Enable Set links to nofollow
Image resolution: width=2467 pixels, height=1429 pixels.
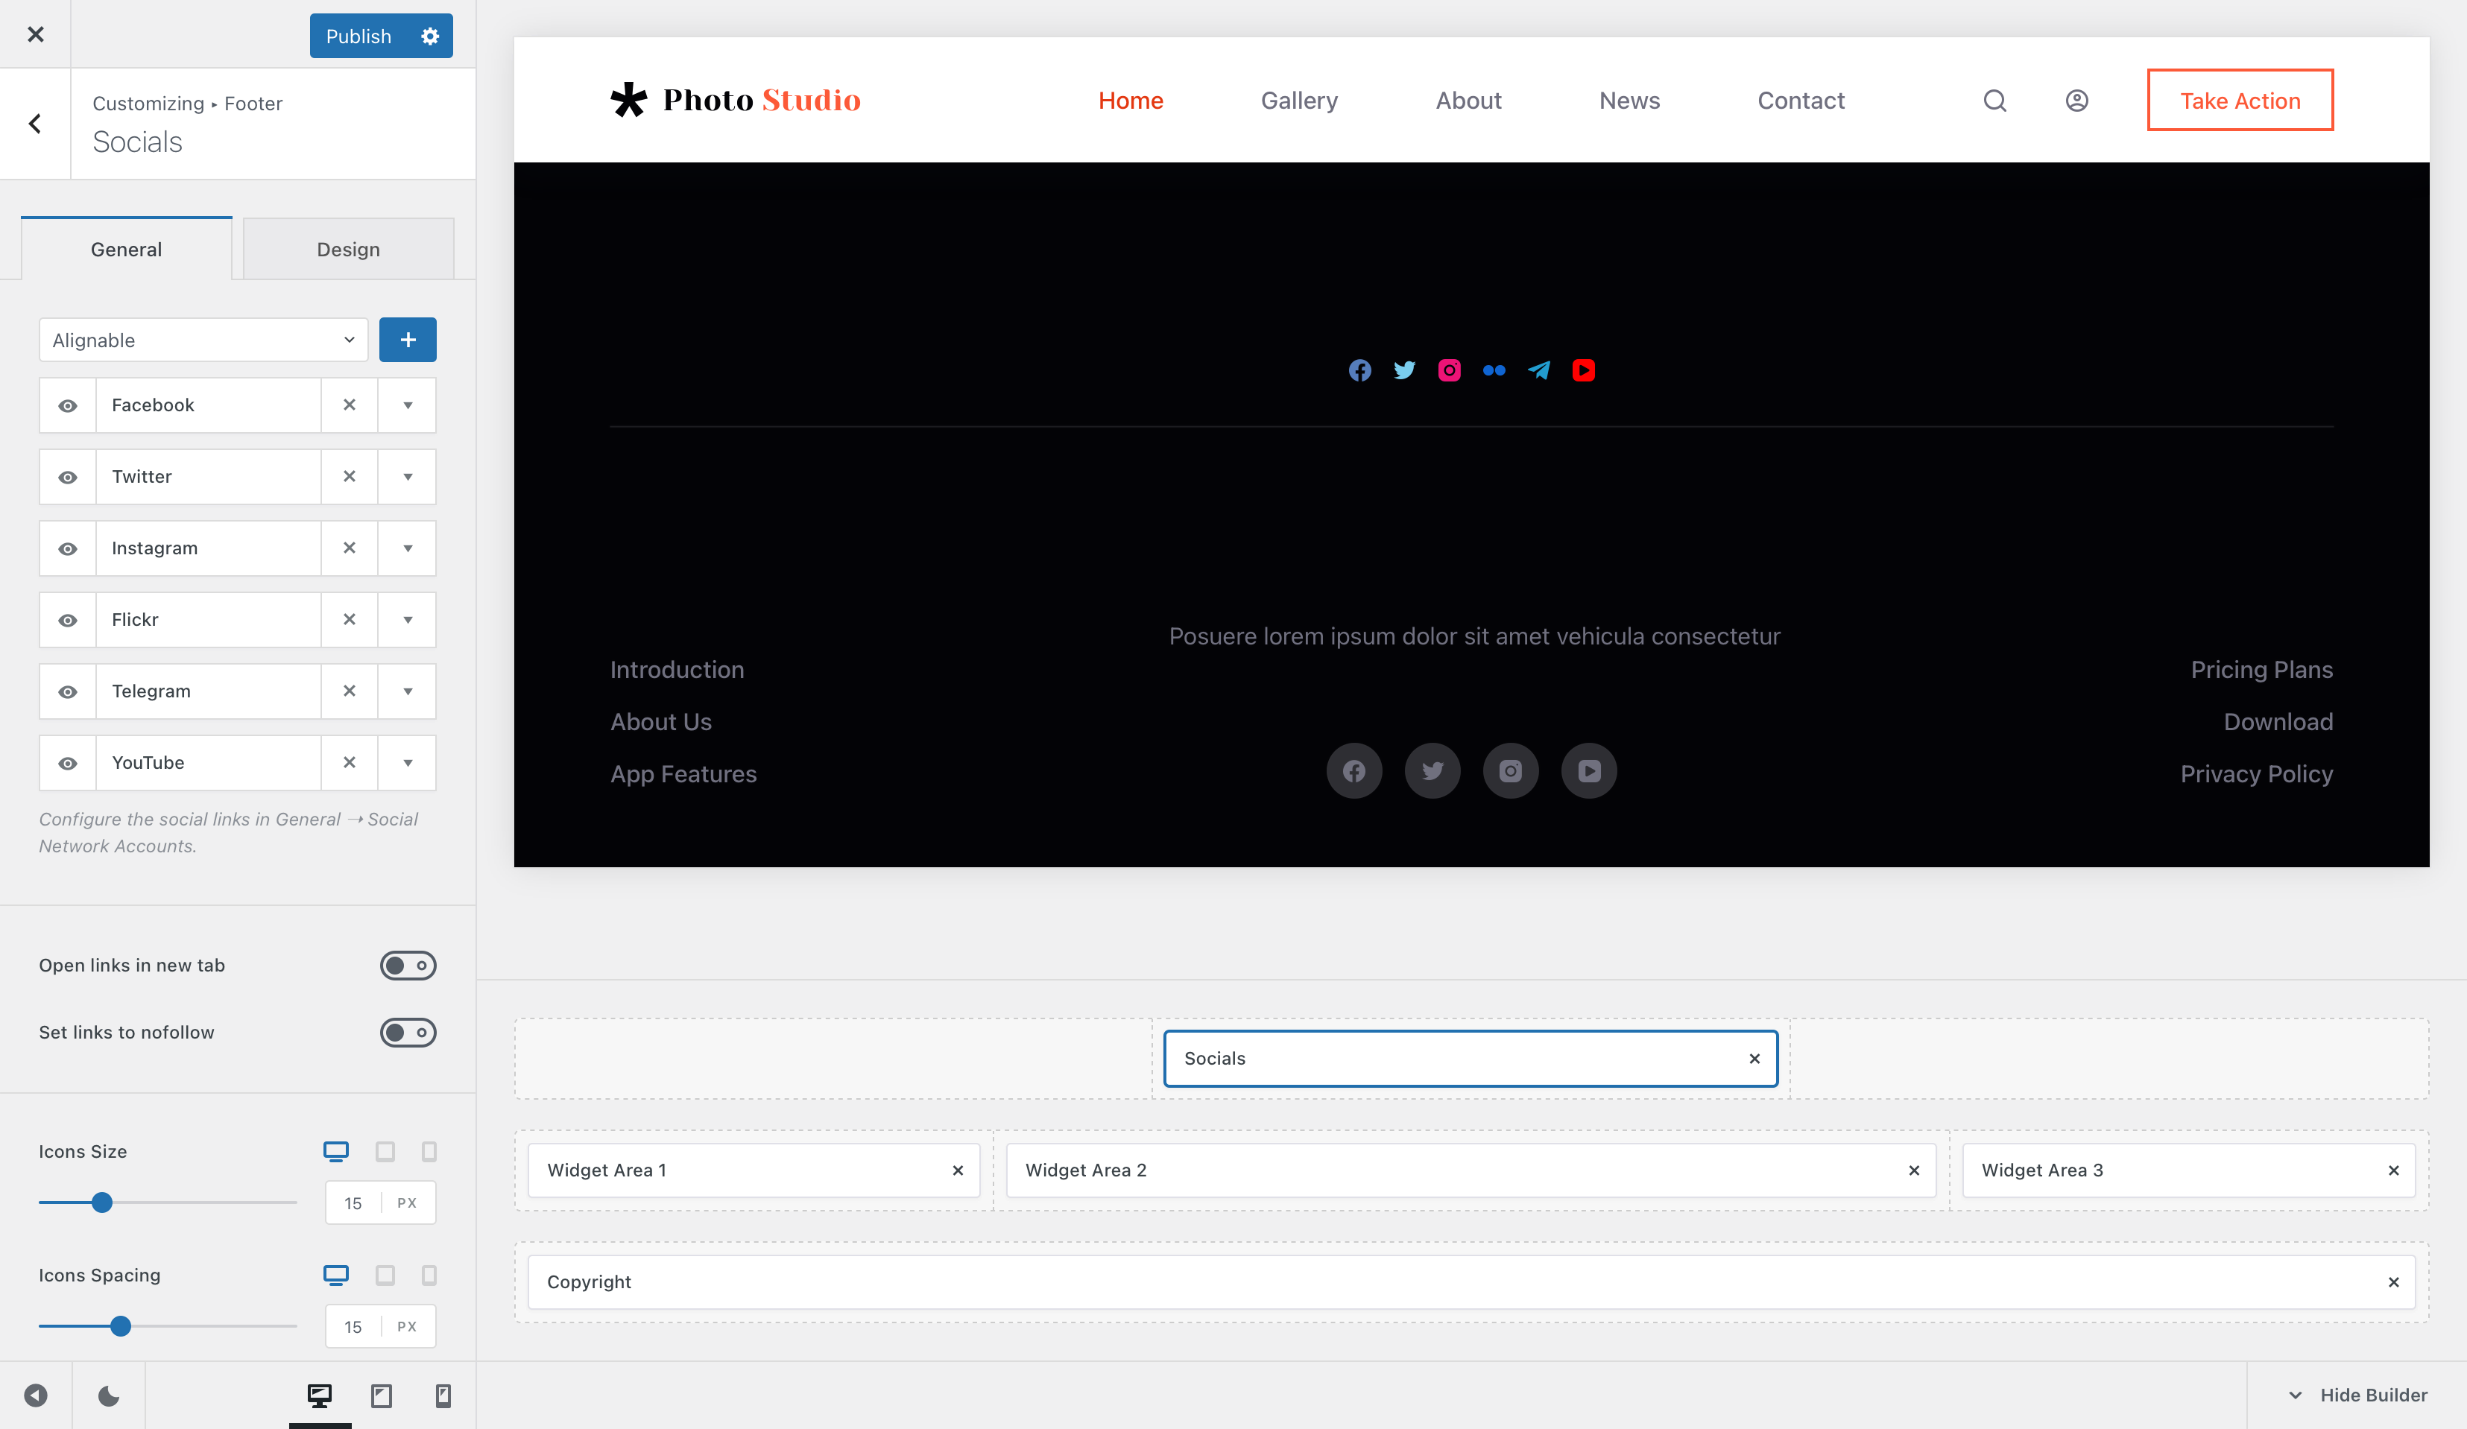(407, 1032)
